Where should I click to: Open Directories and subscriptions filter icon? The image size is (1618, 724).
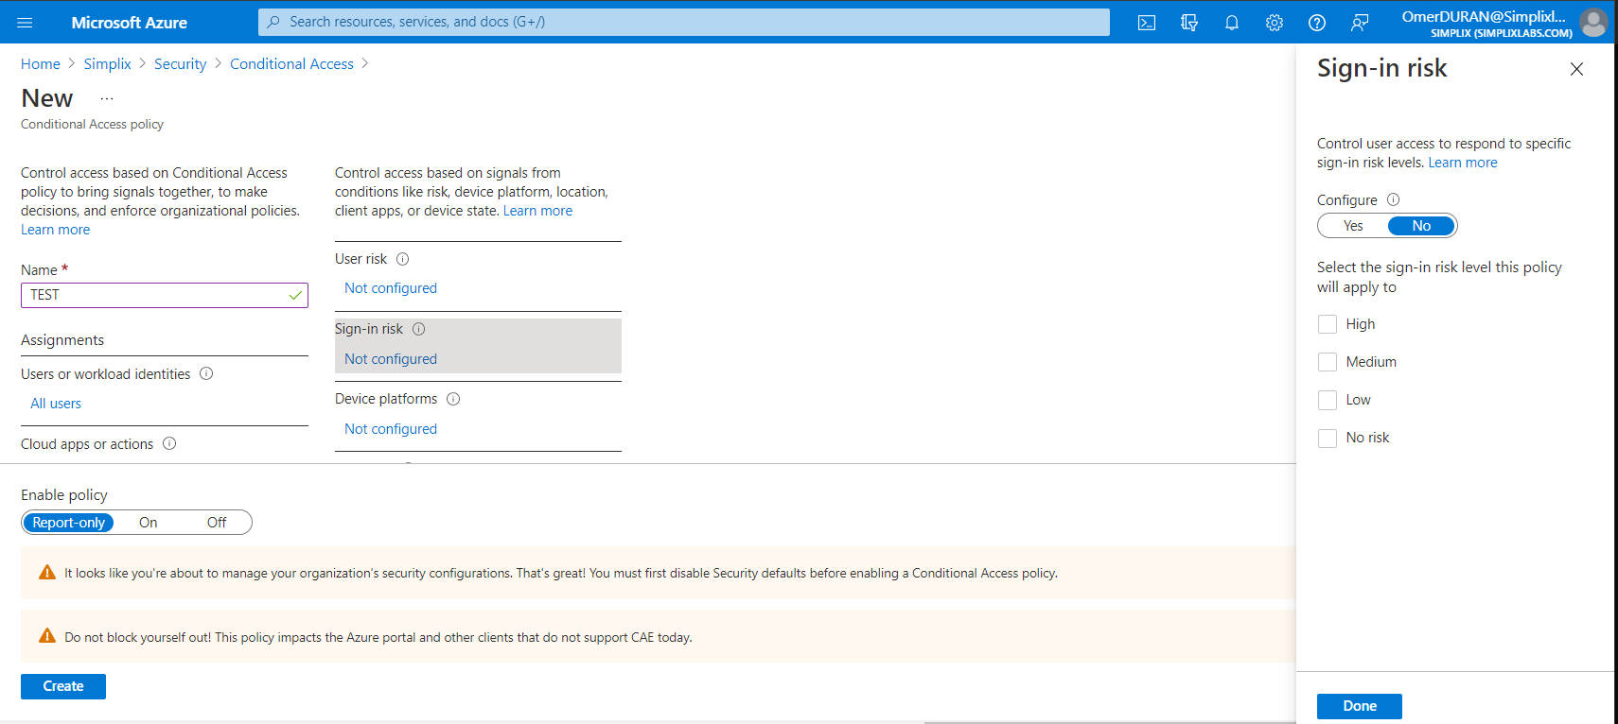pos(1189,23)
